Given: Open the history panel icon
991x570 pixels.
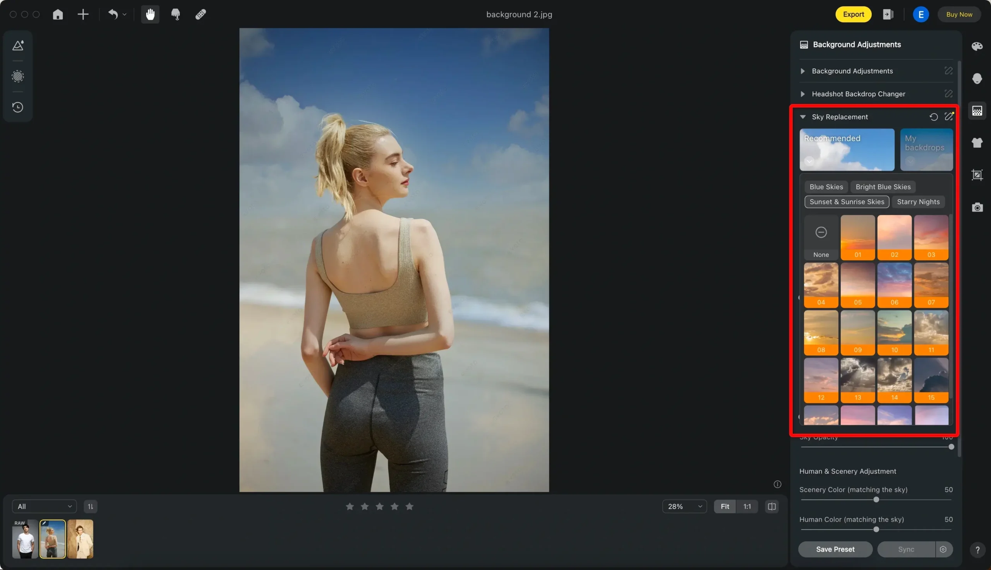Looking at the screenshot, I should point(18,107).
